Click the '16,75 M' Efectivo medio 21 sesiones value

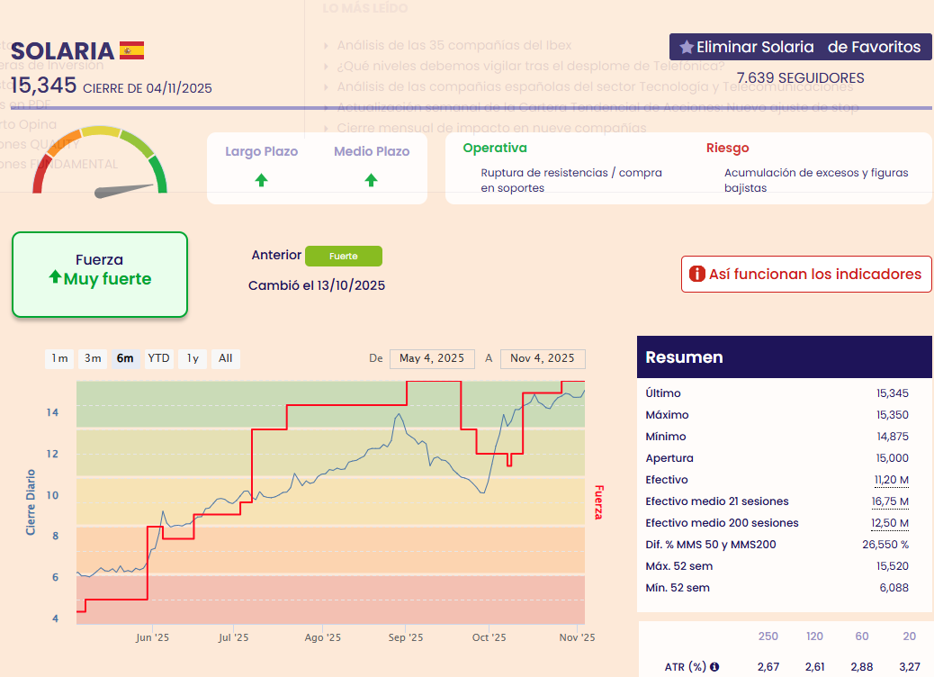(x=890, y=501)
